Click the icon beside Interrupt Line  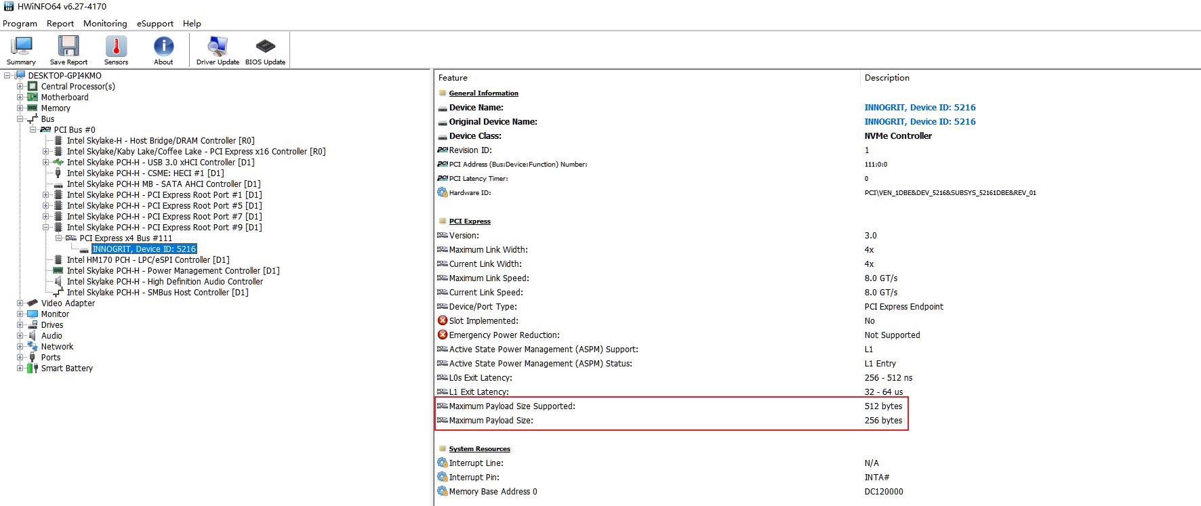tap(443, 463)
